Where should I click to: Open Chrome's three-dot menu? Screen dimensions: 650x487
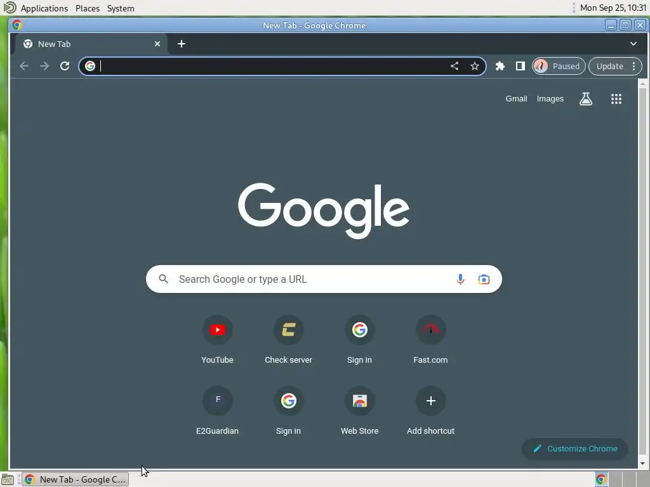[634, 66]
